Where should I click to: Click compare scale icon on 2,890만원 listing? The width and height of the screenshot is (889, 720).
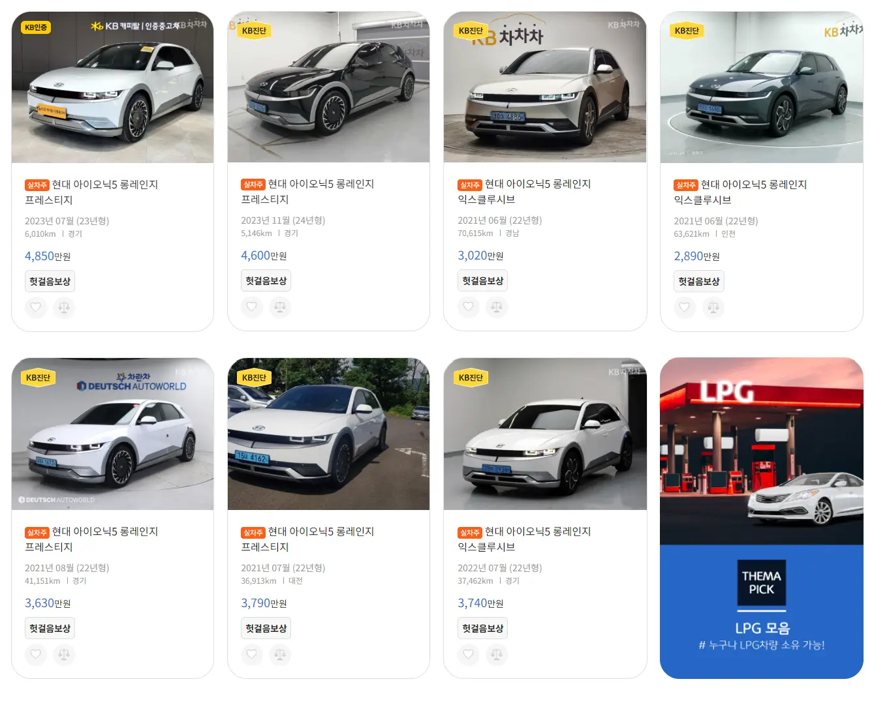(x=713, y=307)
